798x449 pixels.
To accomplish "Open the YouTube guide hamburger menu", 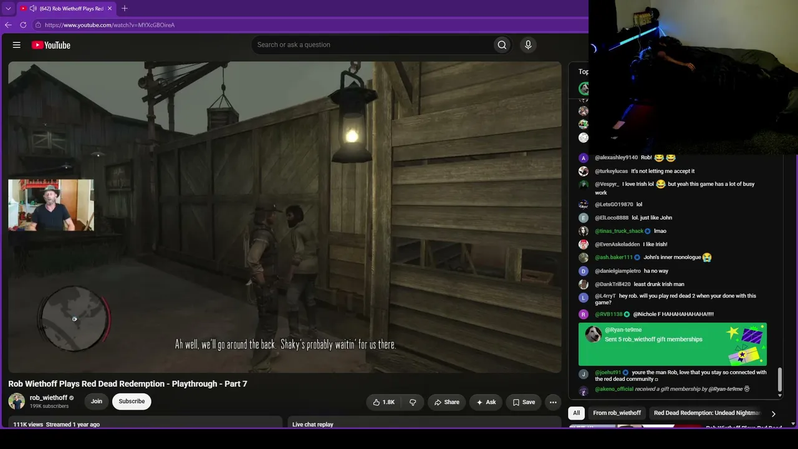I will pyautogui.click(x=17, y=45).
